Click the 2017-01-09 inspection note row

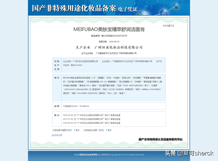pyautogui.click(x=92, y=119)
